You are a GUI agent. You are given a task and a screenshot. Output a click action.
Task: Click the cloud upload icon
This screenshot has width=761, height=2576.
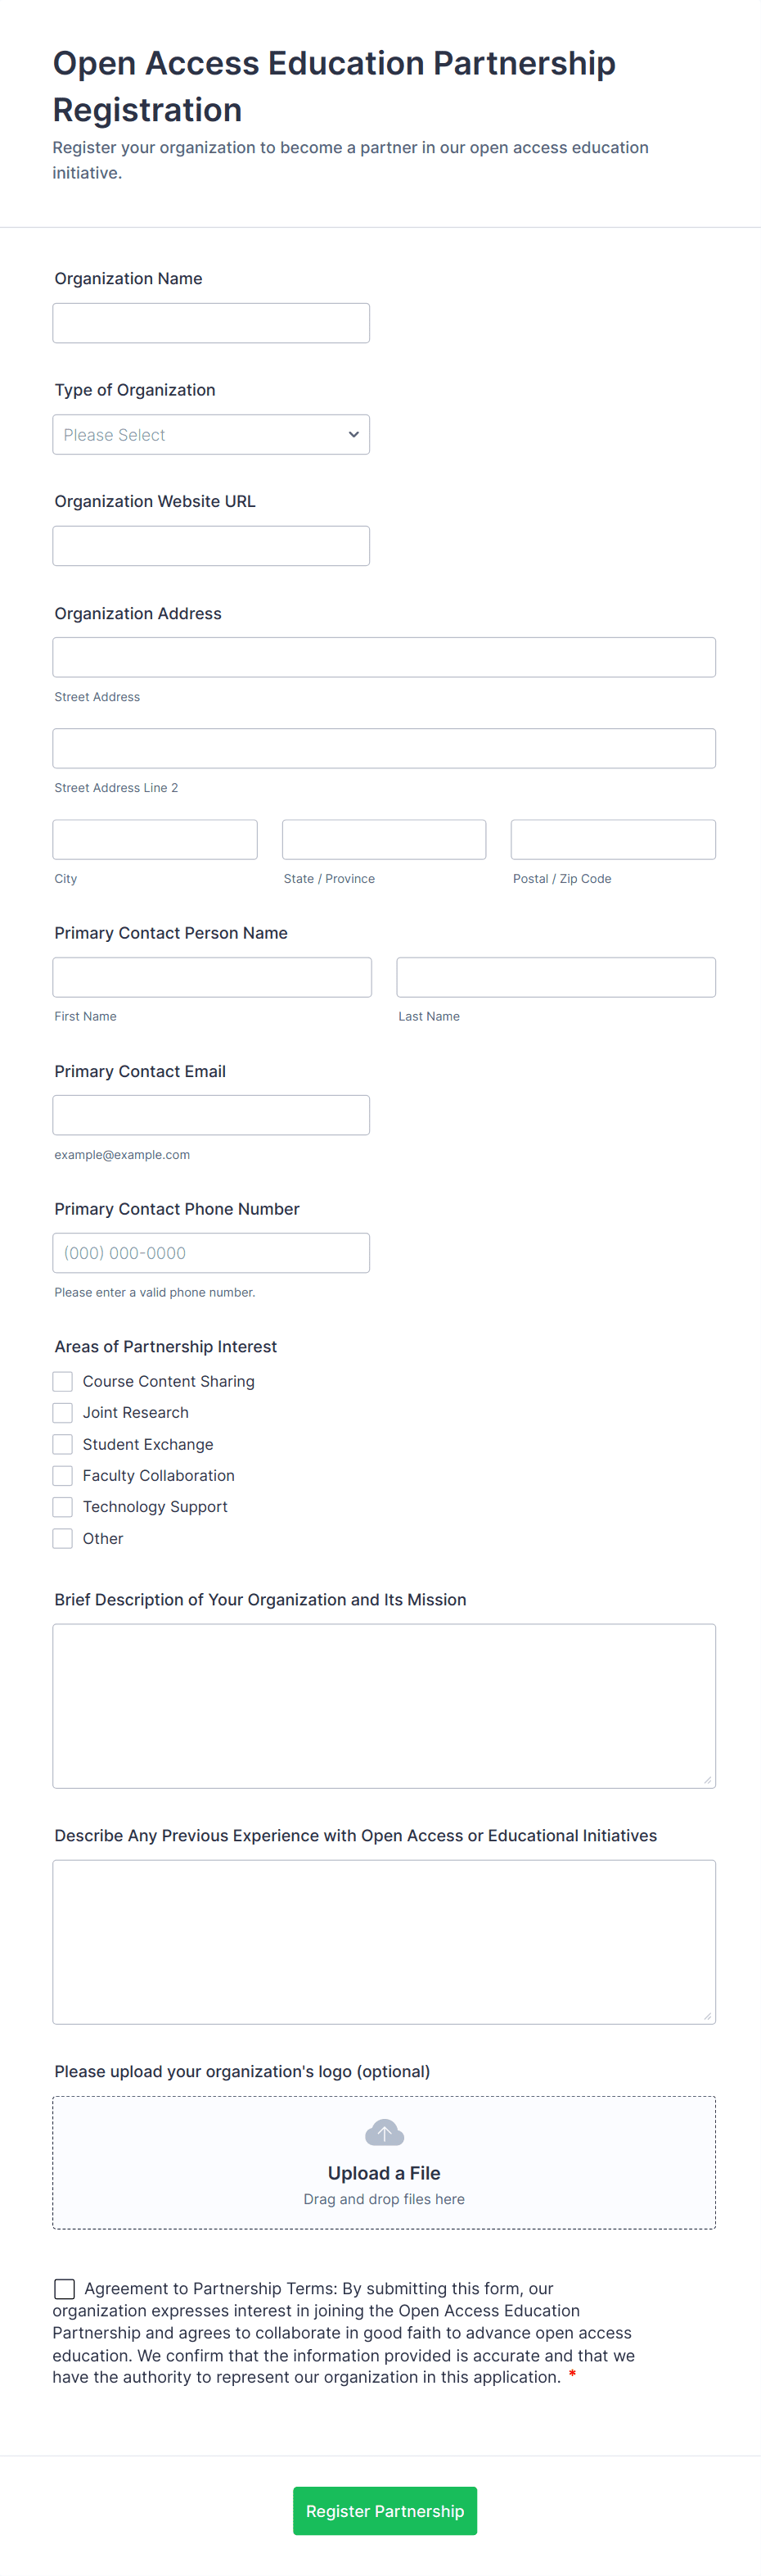385,2132
